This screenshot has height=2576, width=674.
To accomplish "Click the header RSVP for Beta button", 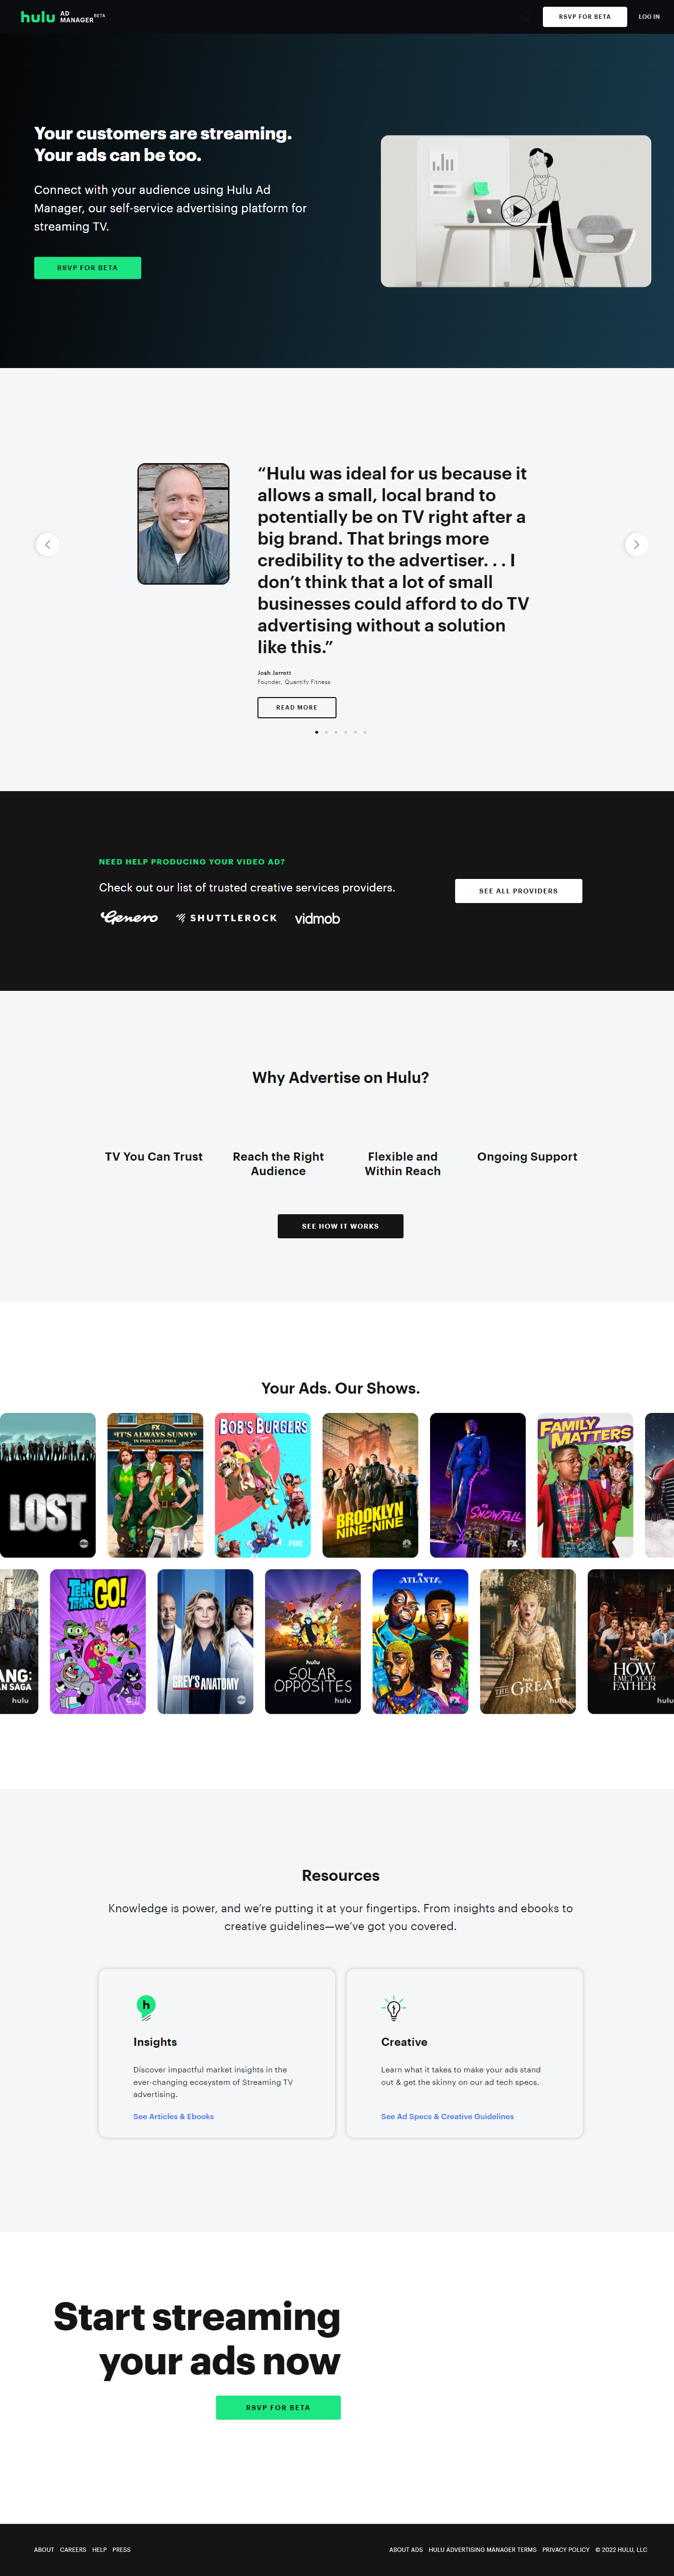I will [585, 17].
